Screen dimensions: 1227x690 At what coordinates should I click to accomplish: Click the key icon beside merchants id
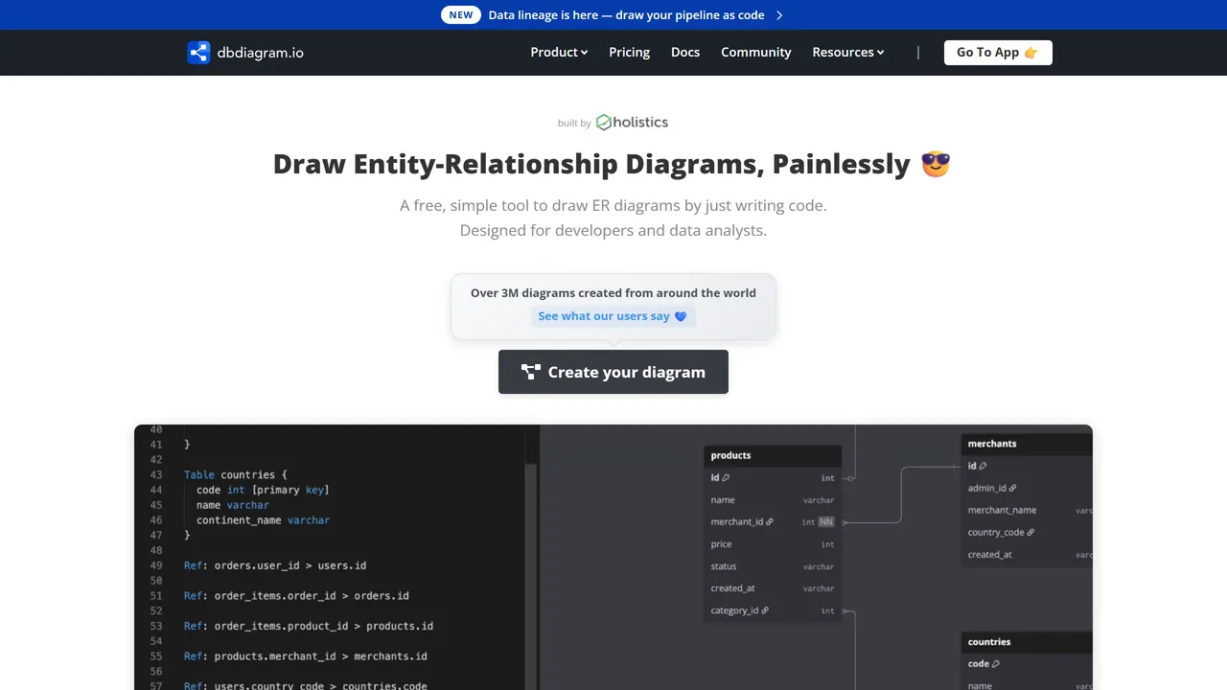(x=983, y=466)
